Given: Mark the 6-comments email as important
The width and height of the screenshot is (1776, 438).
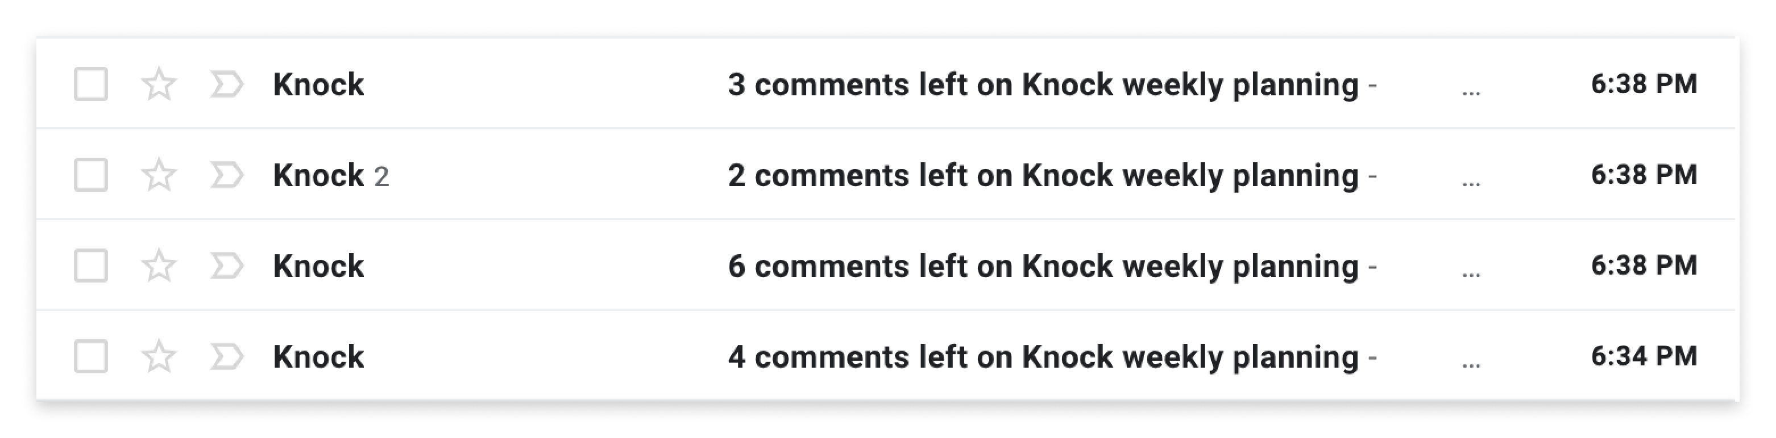Looking at the screenshot, I should pos(227,265).
